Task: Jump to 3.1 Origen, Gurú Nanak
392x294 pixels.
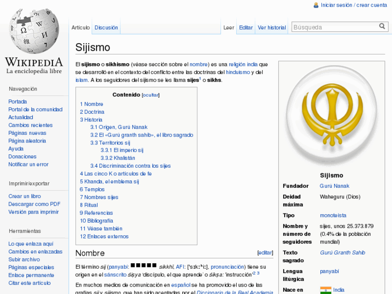Action: 119,127
